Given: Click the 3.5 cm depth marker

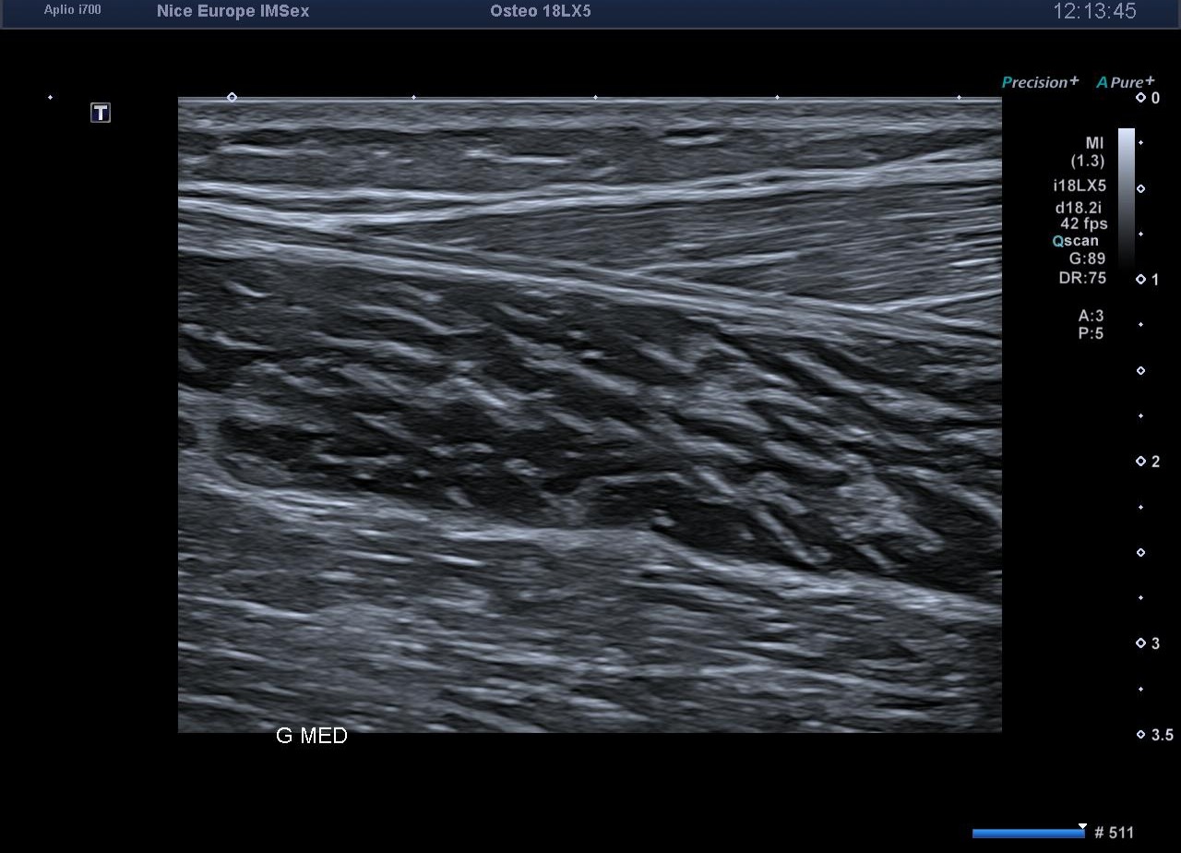Looking at the screenshot, I should click(x=1153, y=735).
